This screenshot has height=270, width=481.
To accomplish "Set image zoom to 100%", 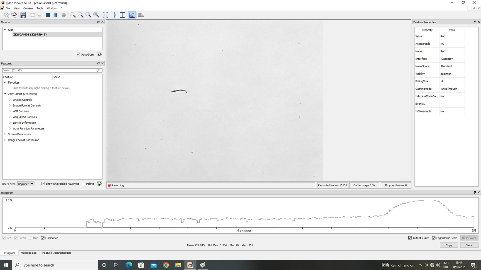I will coord(96,15).
